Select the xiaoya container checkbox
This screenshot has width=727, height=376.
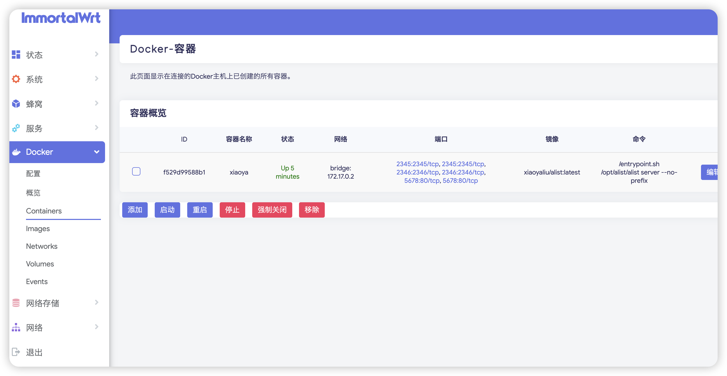136,171
